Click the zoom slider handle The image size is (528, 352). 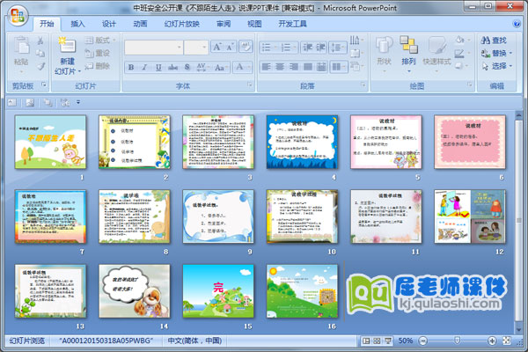pyautogui.click(x=456, y=340)
